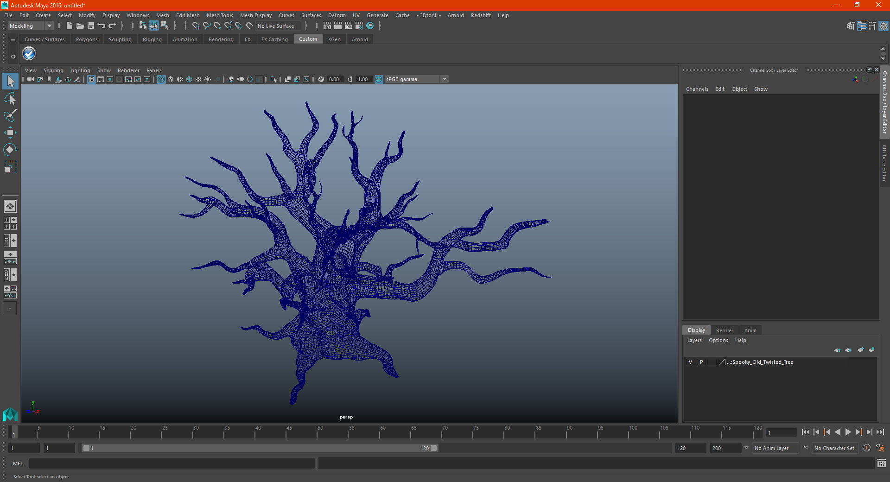Screen dimensions: 890x482
Task: Enable Snap to grids magnet icon
Action: click(x=196, y=26)
